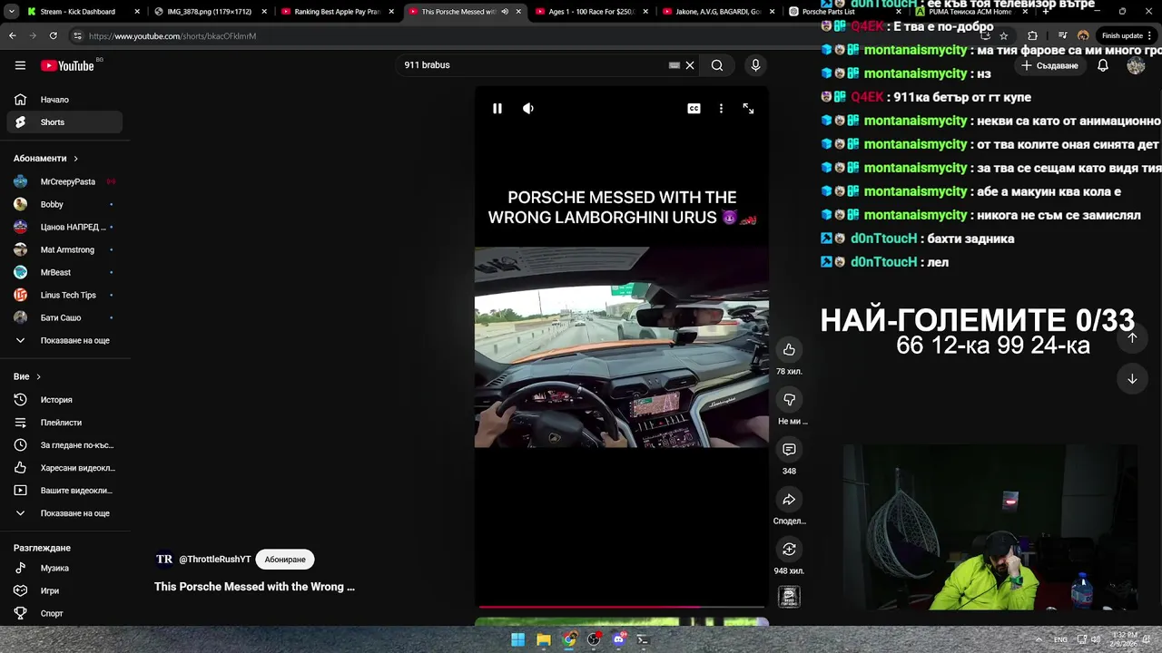
Task: Open the comments showing 348
Action: tap(789, 450)
